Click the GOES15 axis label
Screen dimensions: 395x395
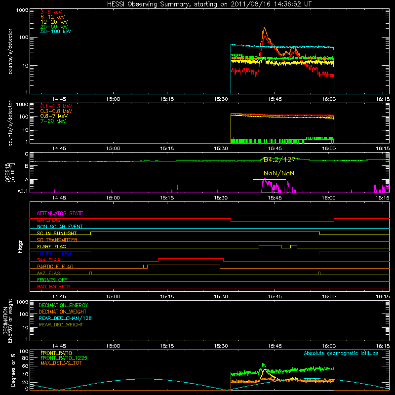coord(10,172)
